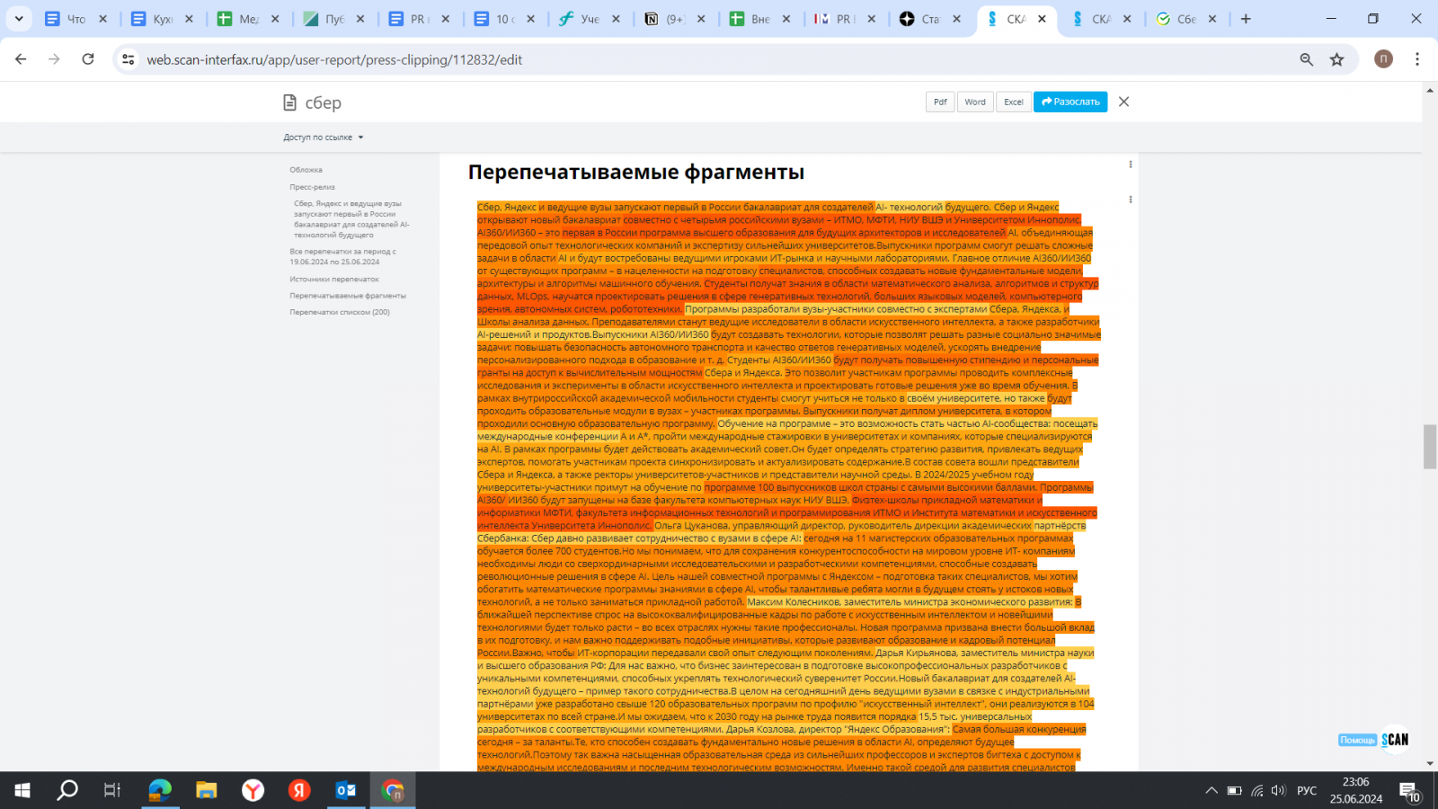The width and height of the screenshot is (1438, 809).
Task: Expand the Доступ по ссылке dropdown
Action: [324, 138]
